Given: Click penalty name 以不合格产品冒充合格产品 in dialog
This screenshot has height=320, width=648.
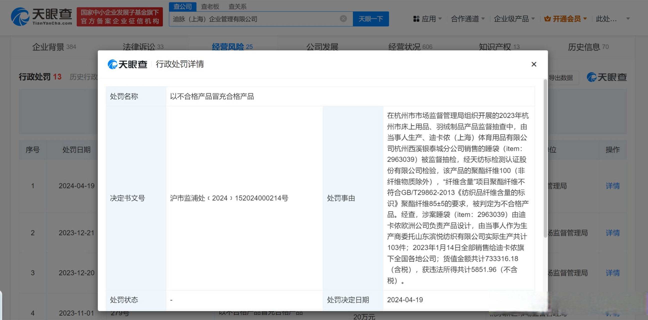Looking at the screenshot, I should click(212, 96).
